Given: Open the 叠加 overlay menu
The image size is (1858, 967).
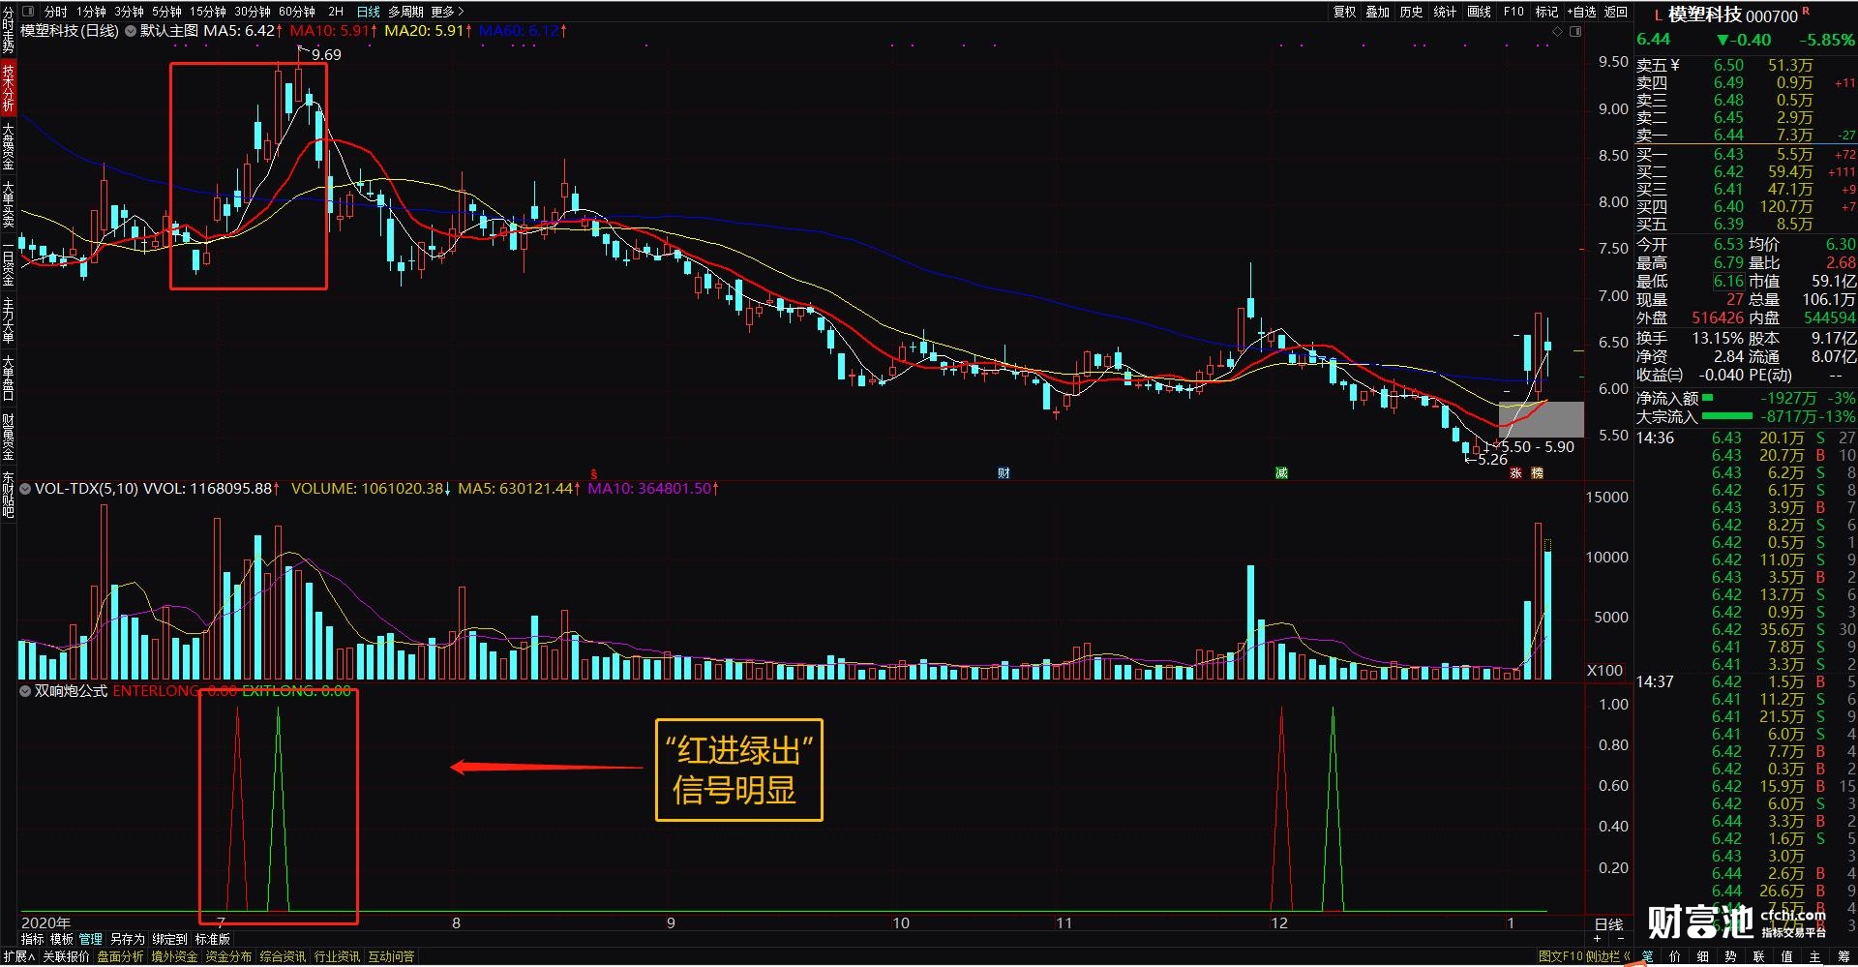Looking at the screenshot, I should (1378, 12).
